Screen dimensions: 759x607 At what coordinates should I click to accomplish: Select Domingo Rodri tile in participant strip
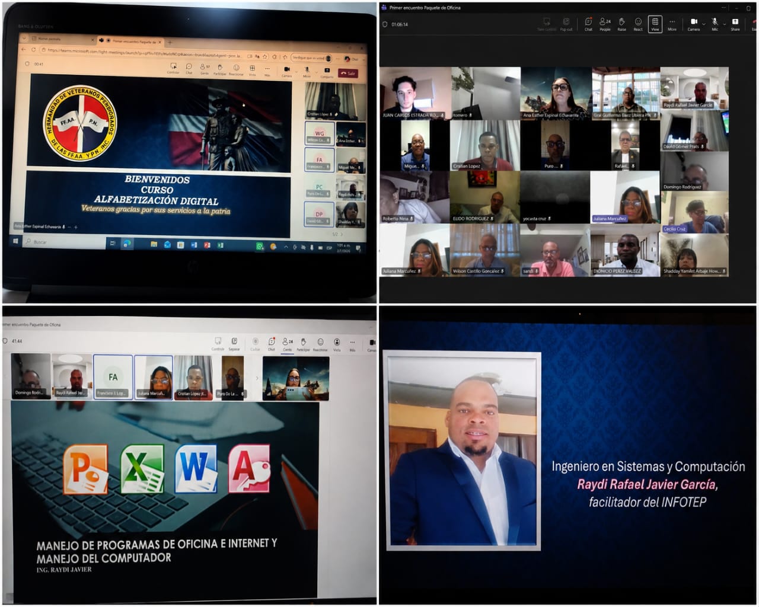pyautogui.click(x=31, y=376)
